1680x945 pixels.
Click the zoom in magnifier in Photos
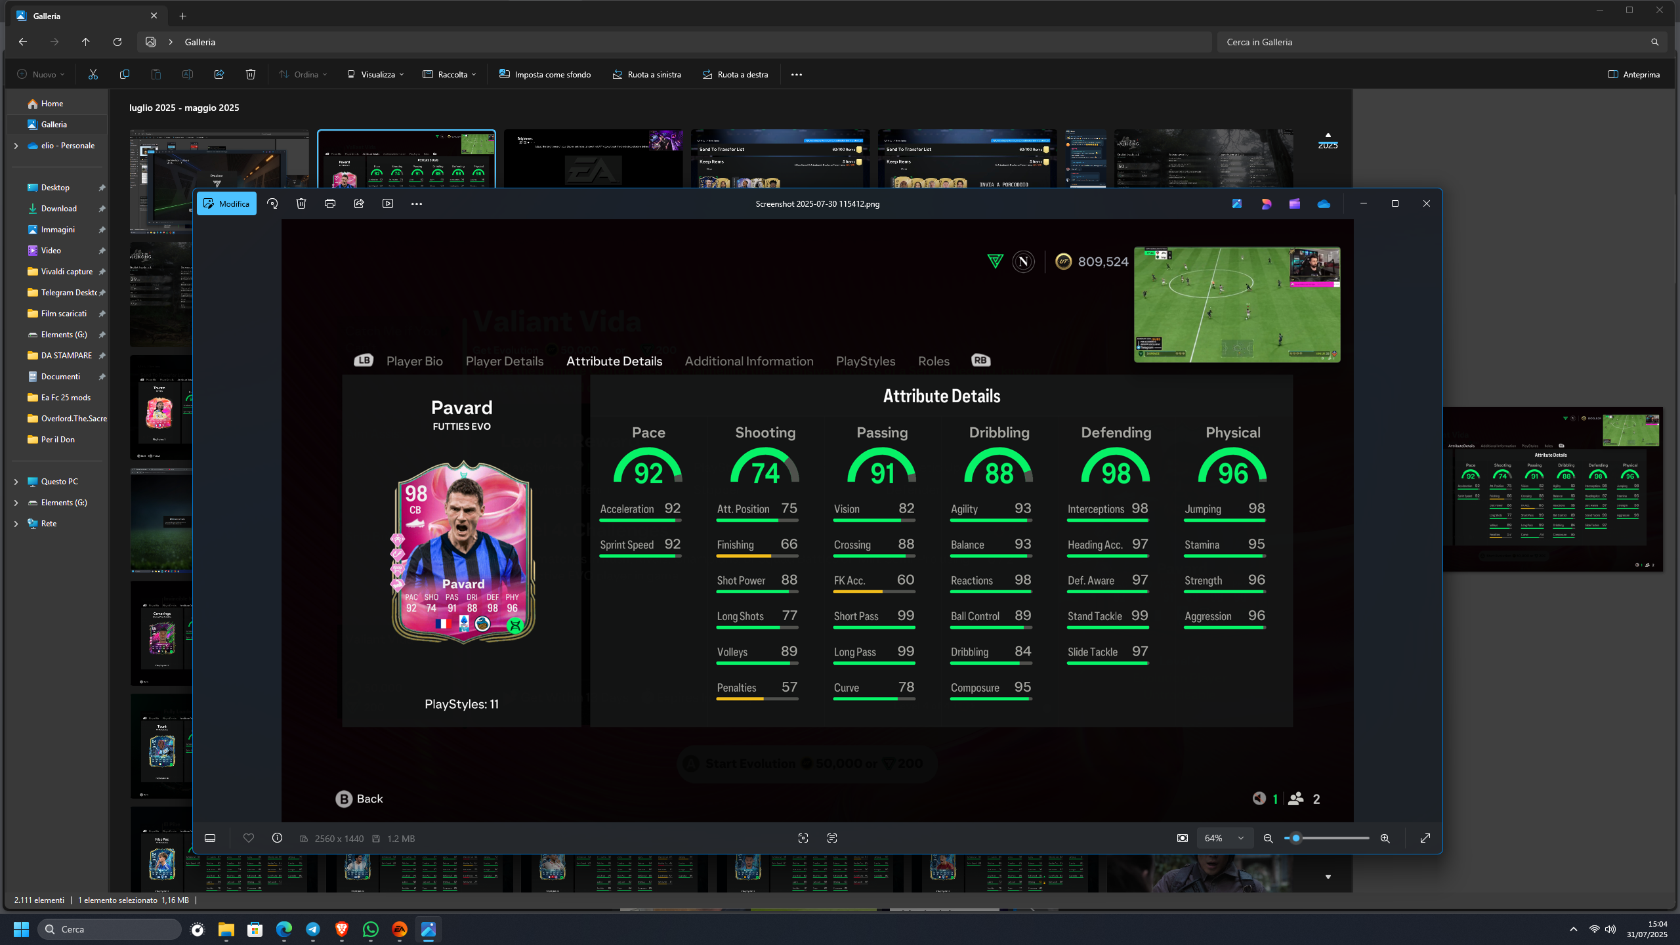click(1385, 839)
